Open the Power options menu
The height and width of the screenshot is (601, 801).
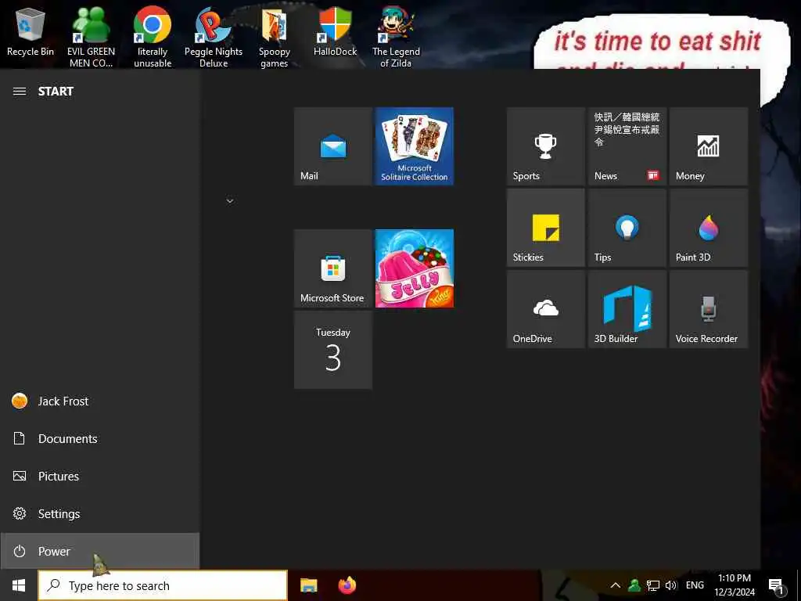[x=99, y=551]
